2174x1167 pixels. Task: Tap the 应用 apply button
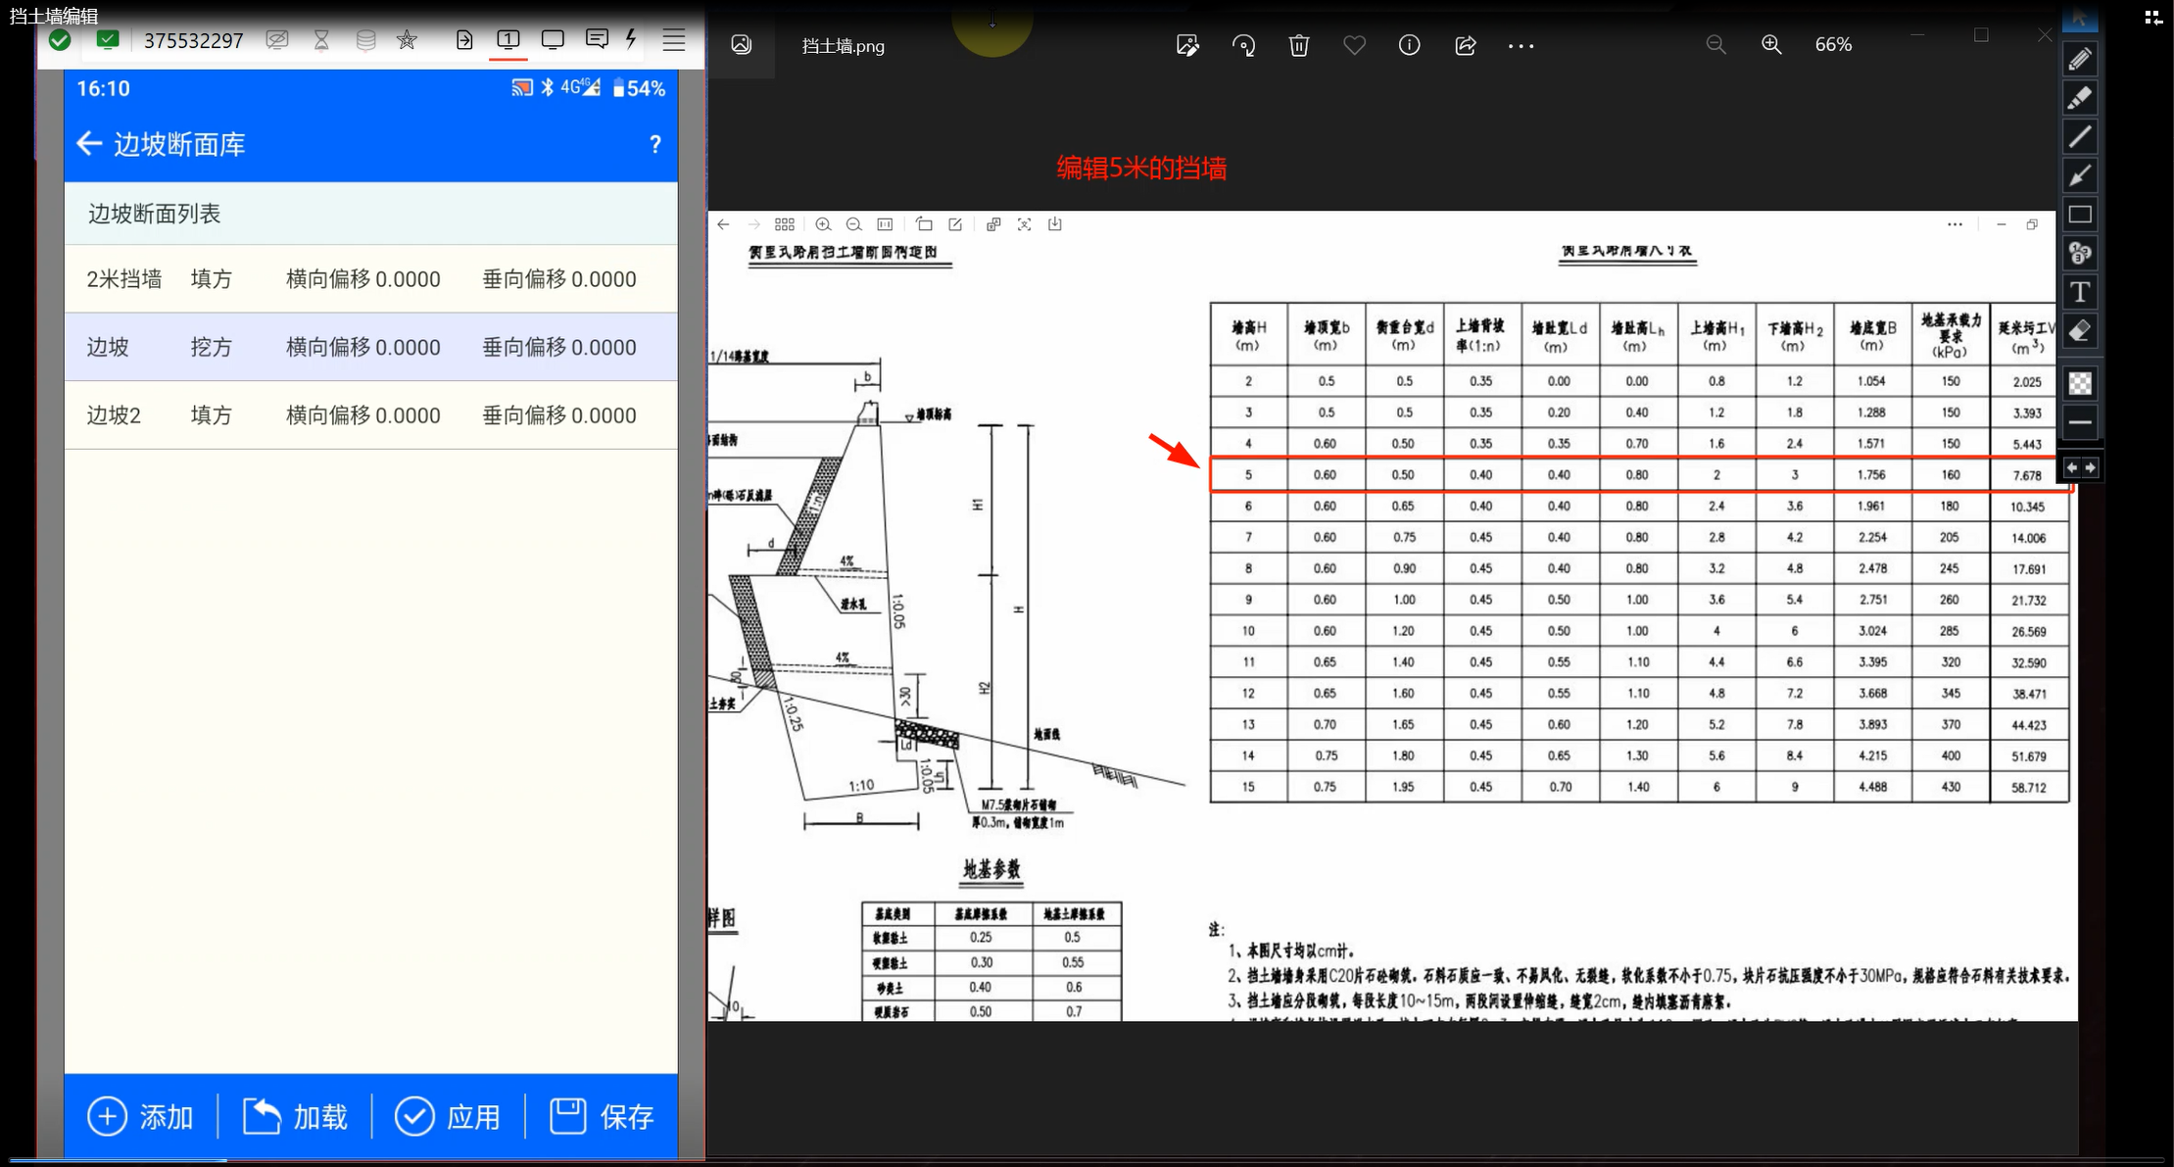pyautogui.click(x=448, y=1116)
